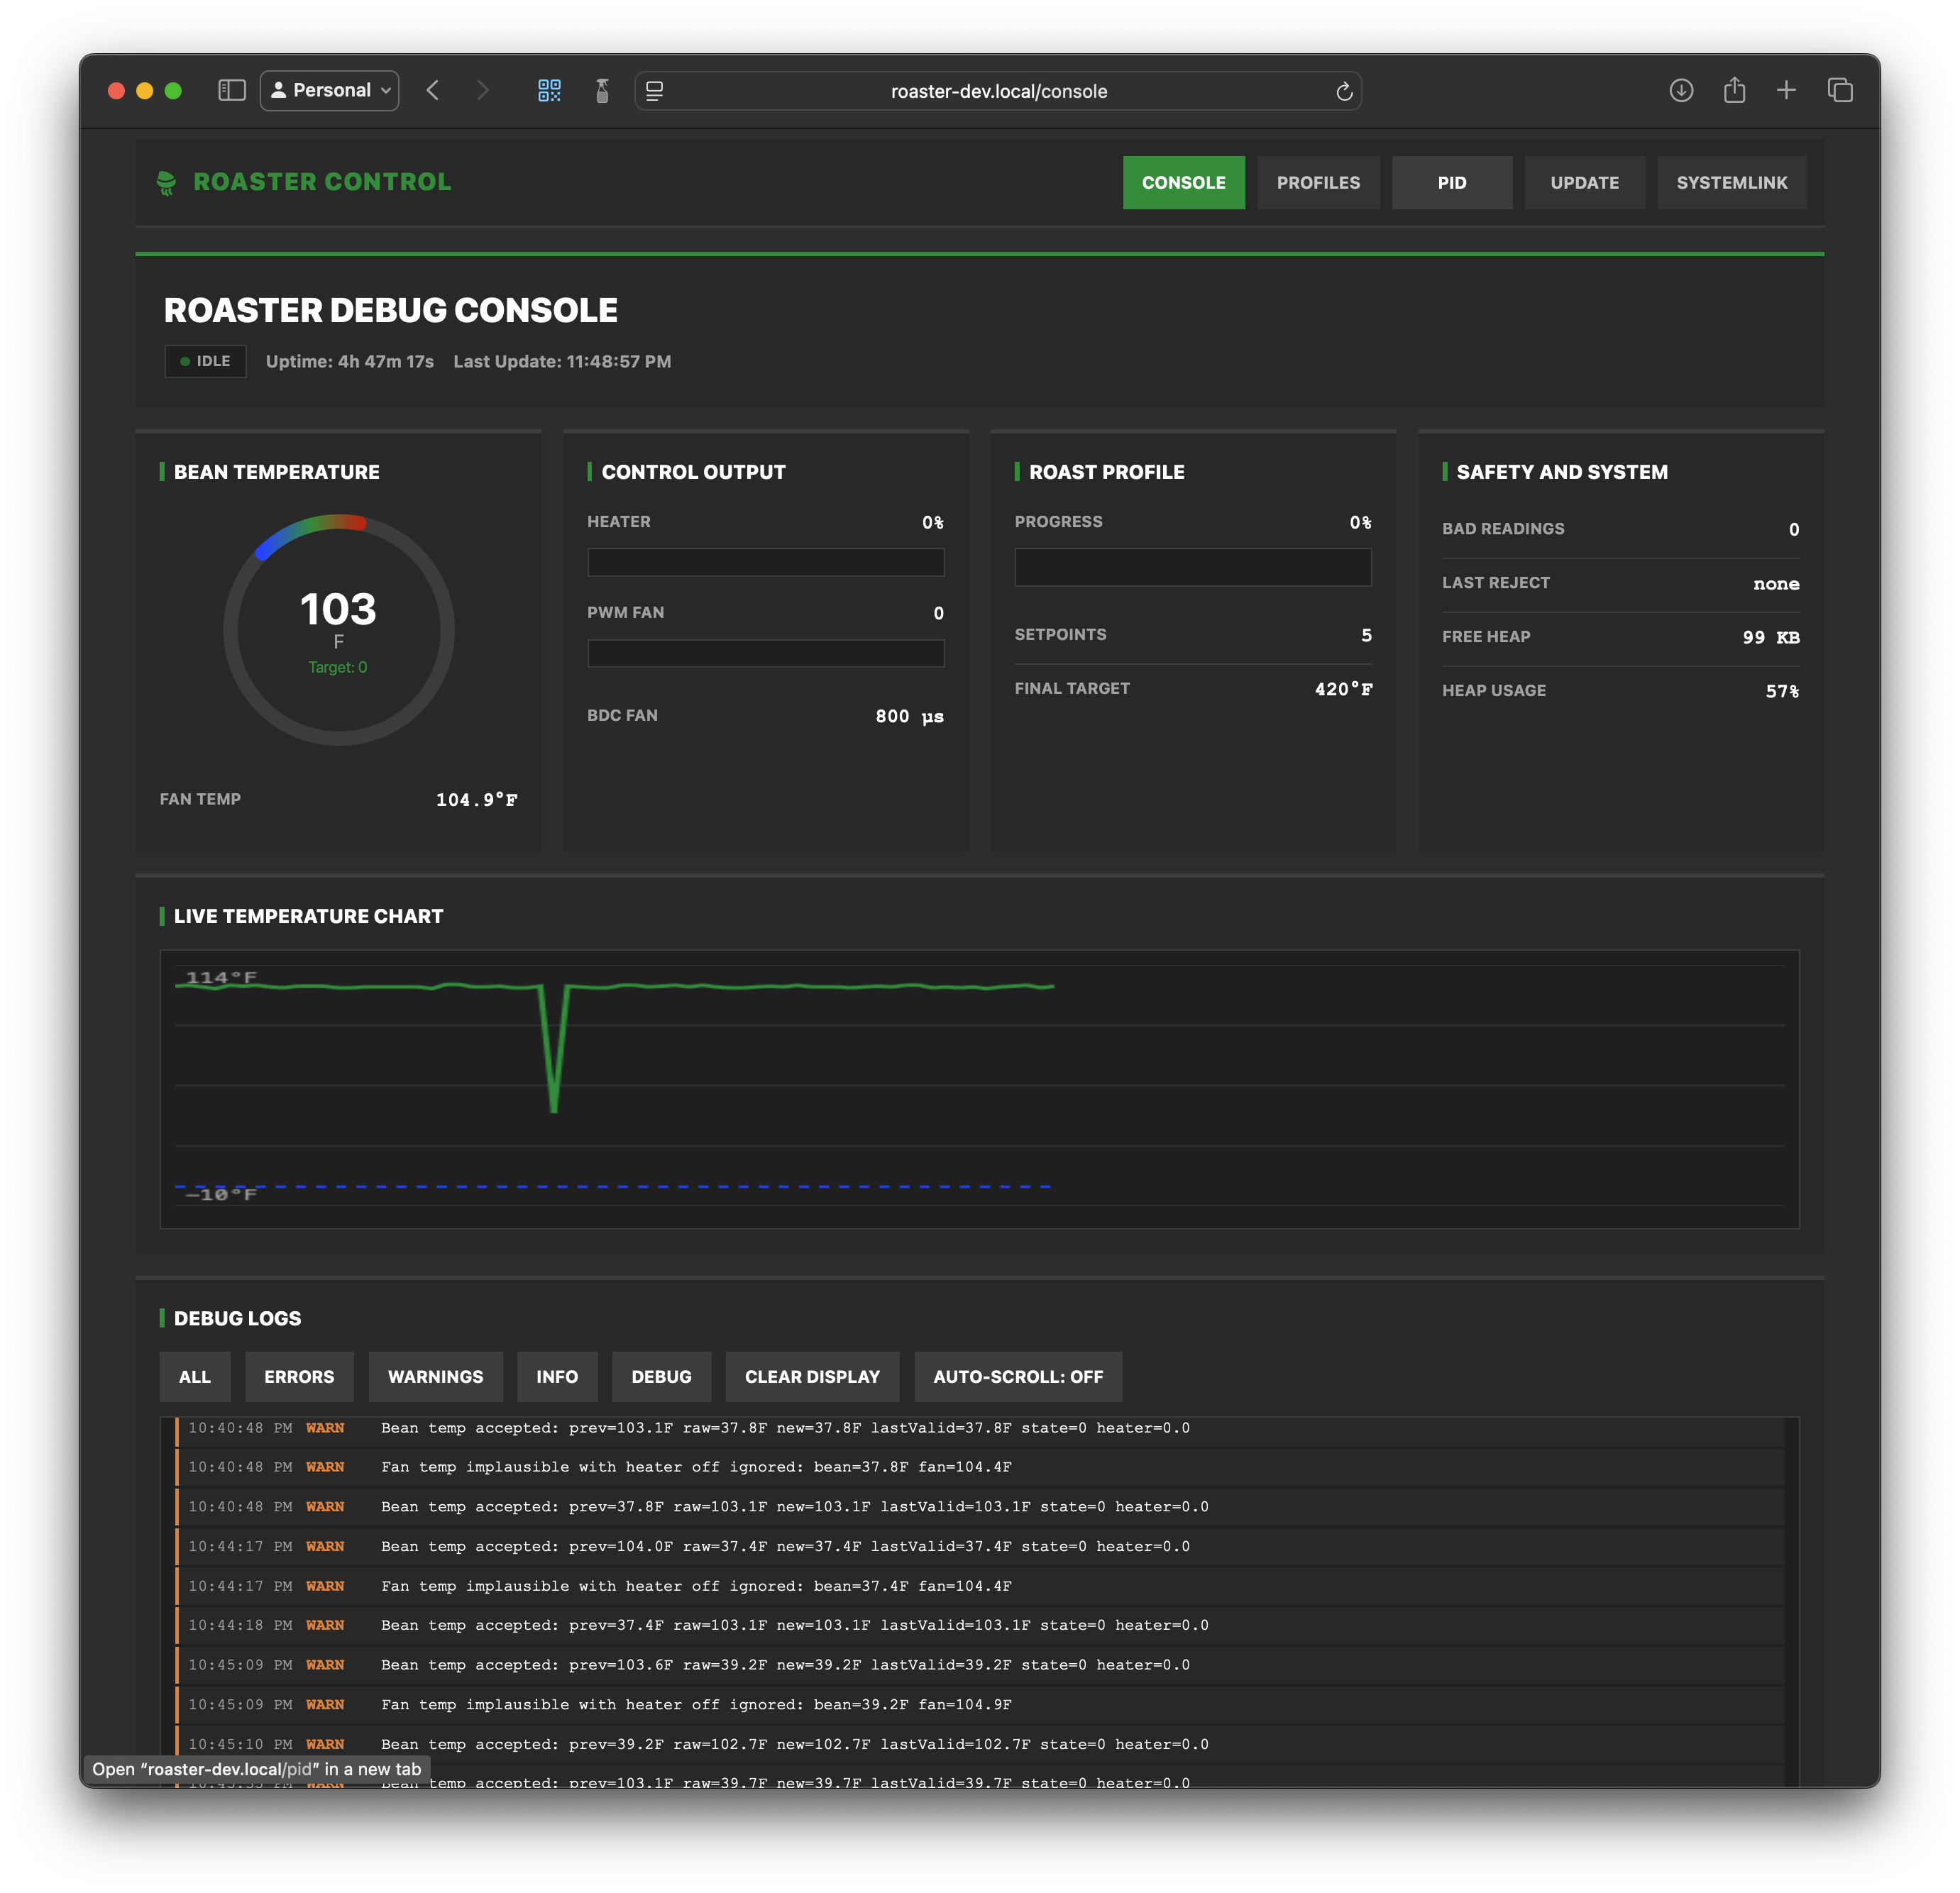Select the CONSOLE nav tab

[x=1183, y=183]
